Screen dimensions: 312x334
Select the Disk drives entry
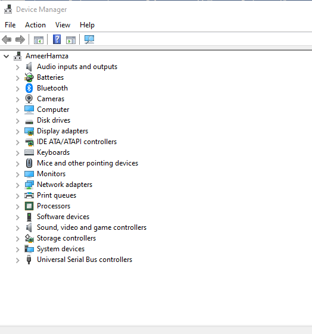tap(54, 120)
